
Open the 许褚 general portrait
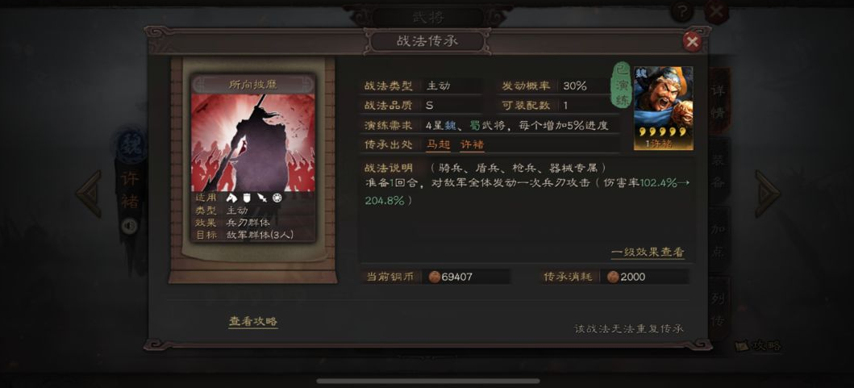click(664, 108)
